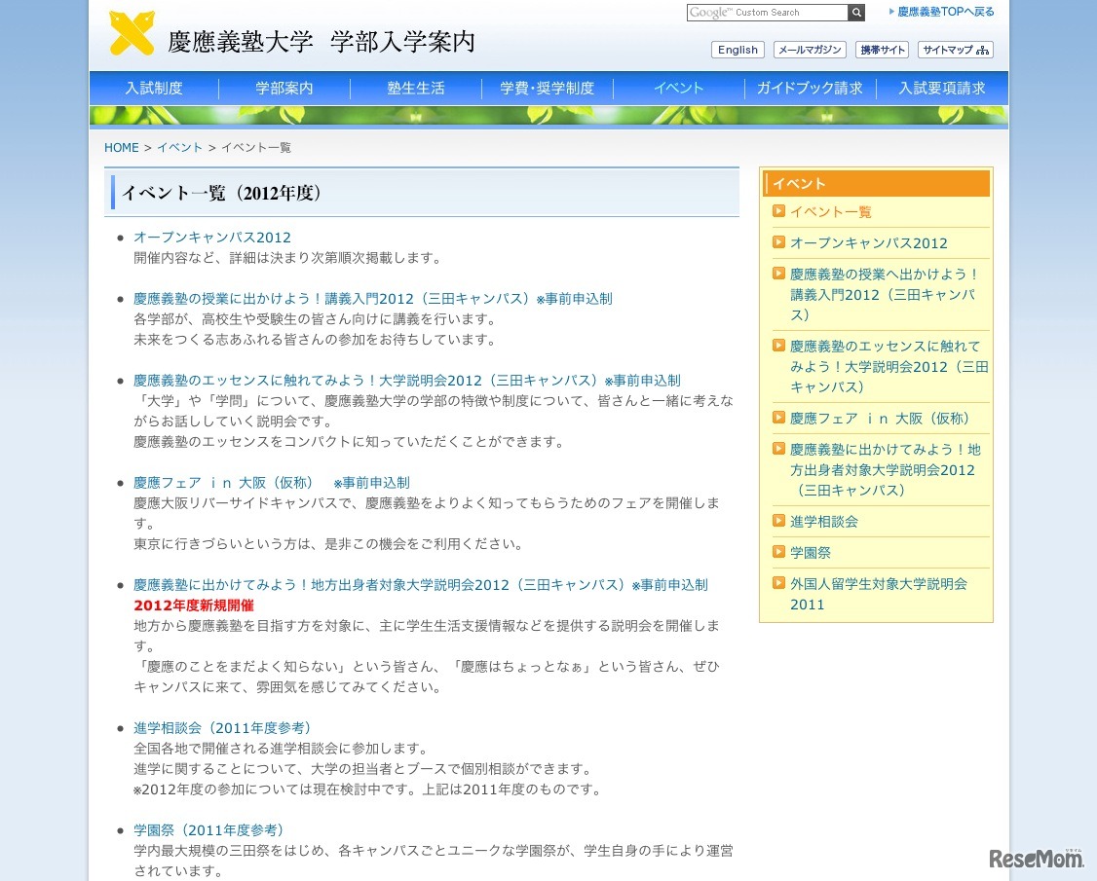Click the arrow icon beside sidebar 慶應フェア in 大阪
This screenshot has height=881, width=1097.
[x=778, y=419]
